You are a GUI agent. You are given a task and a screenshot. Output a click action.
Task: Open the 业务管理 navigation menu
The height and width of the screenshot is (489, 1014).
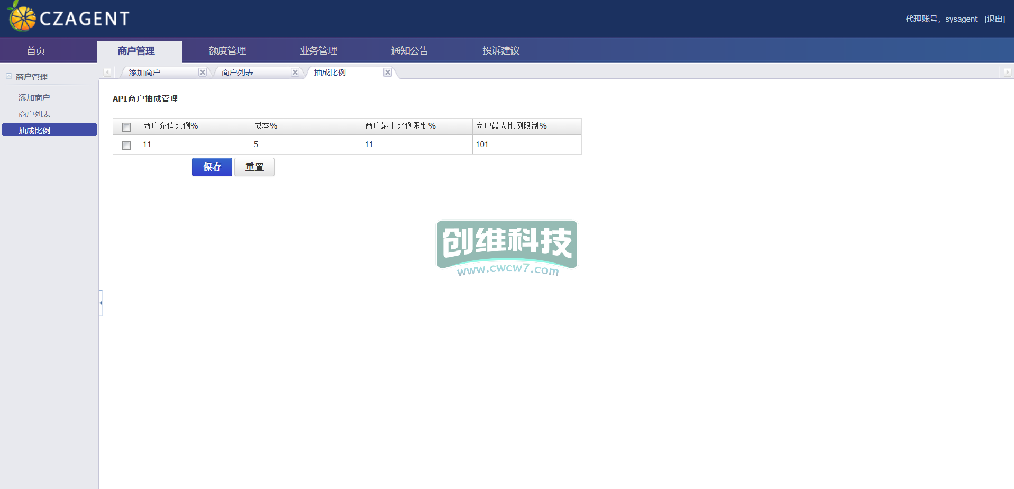[x=319, y=51]
